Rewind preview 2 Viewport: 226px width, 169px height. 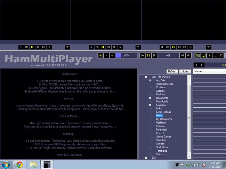coord(108,47)
